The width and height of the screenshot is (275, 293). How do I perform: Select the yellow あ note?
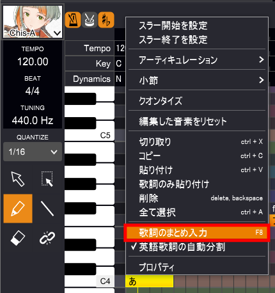pyautogui.click(x=150, y=281)
